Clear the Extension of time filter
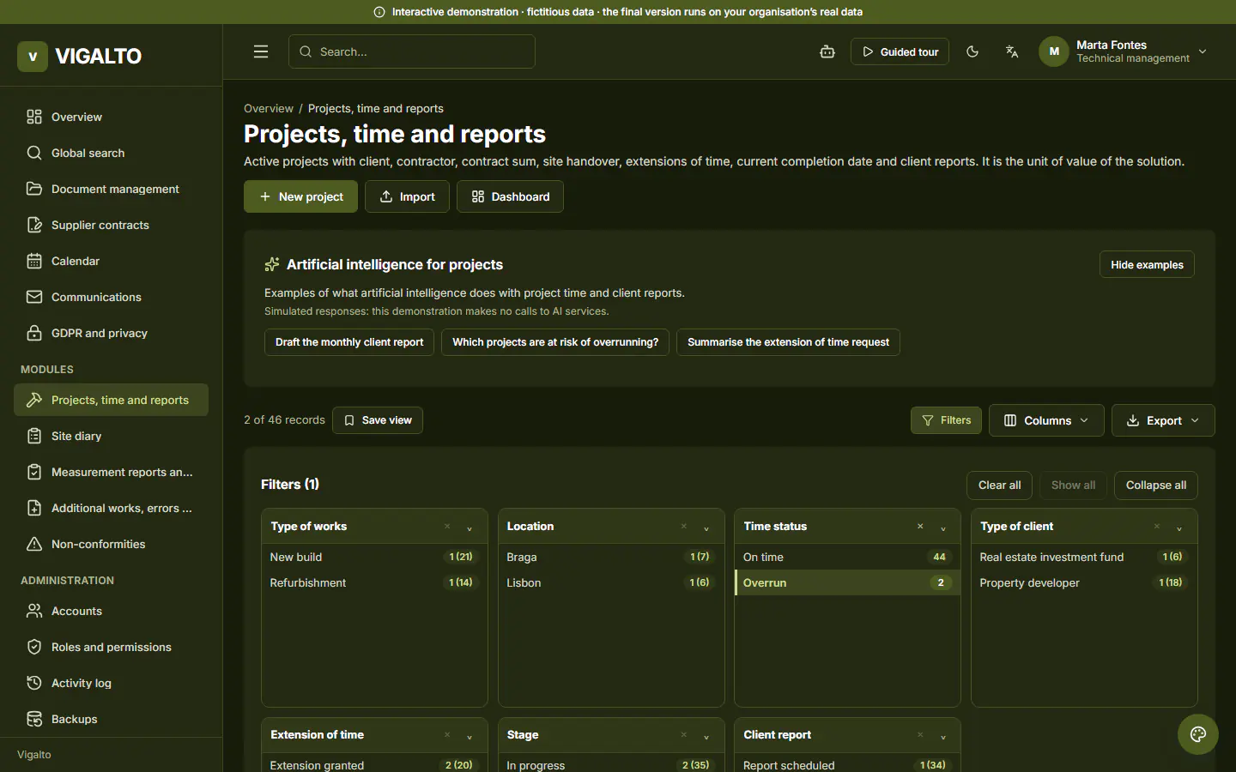Image resolution: width=1236 pixels, height=772 pixels. coord(447,735)
